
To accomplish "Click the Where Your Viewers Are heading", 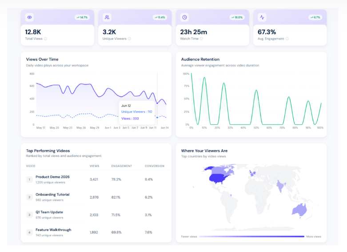I will click(204, 151).
